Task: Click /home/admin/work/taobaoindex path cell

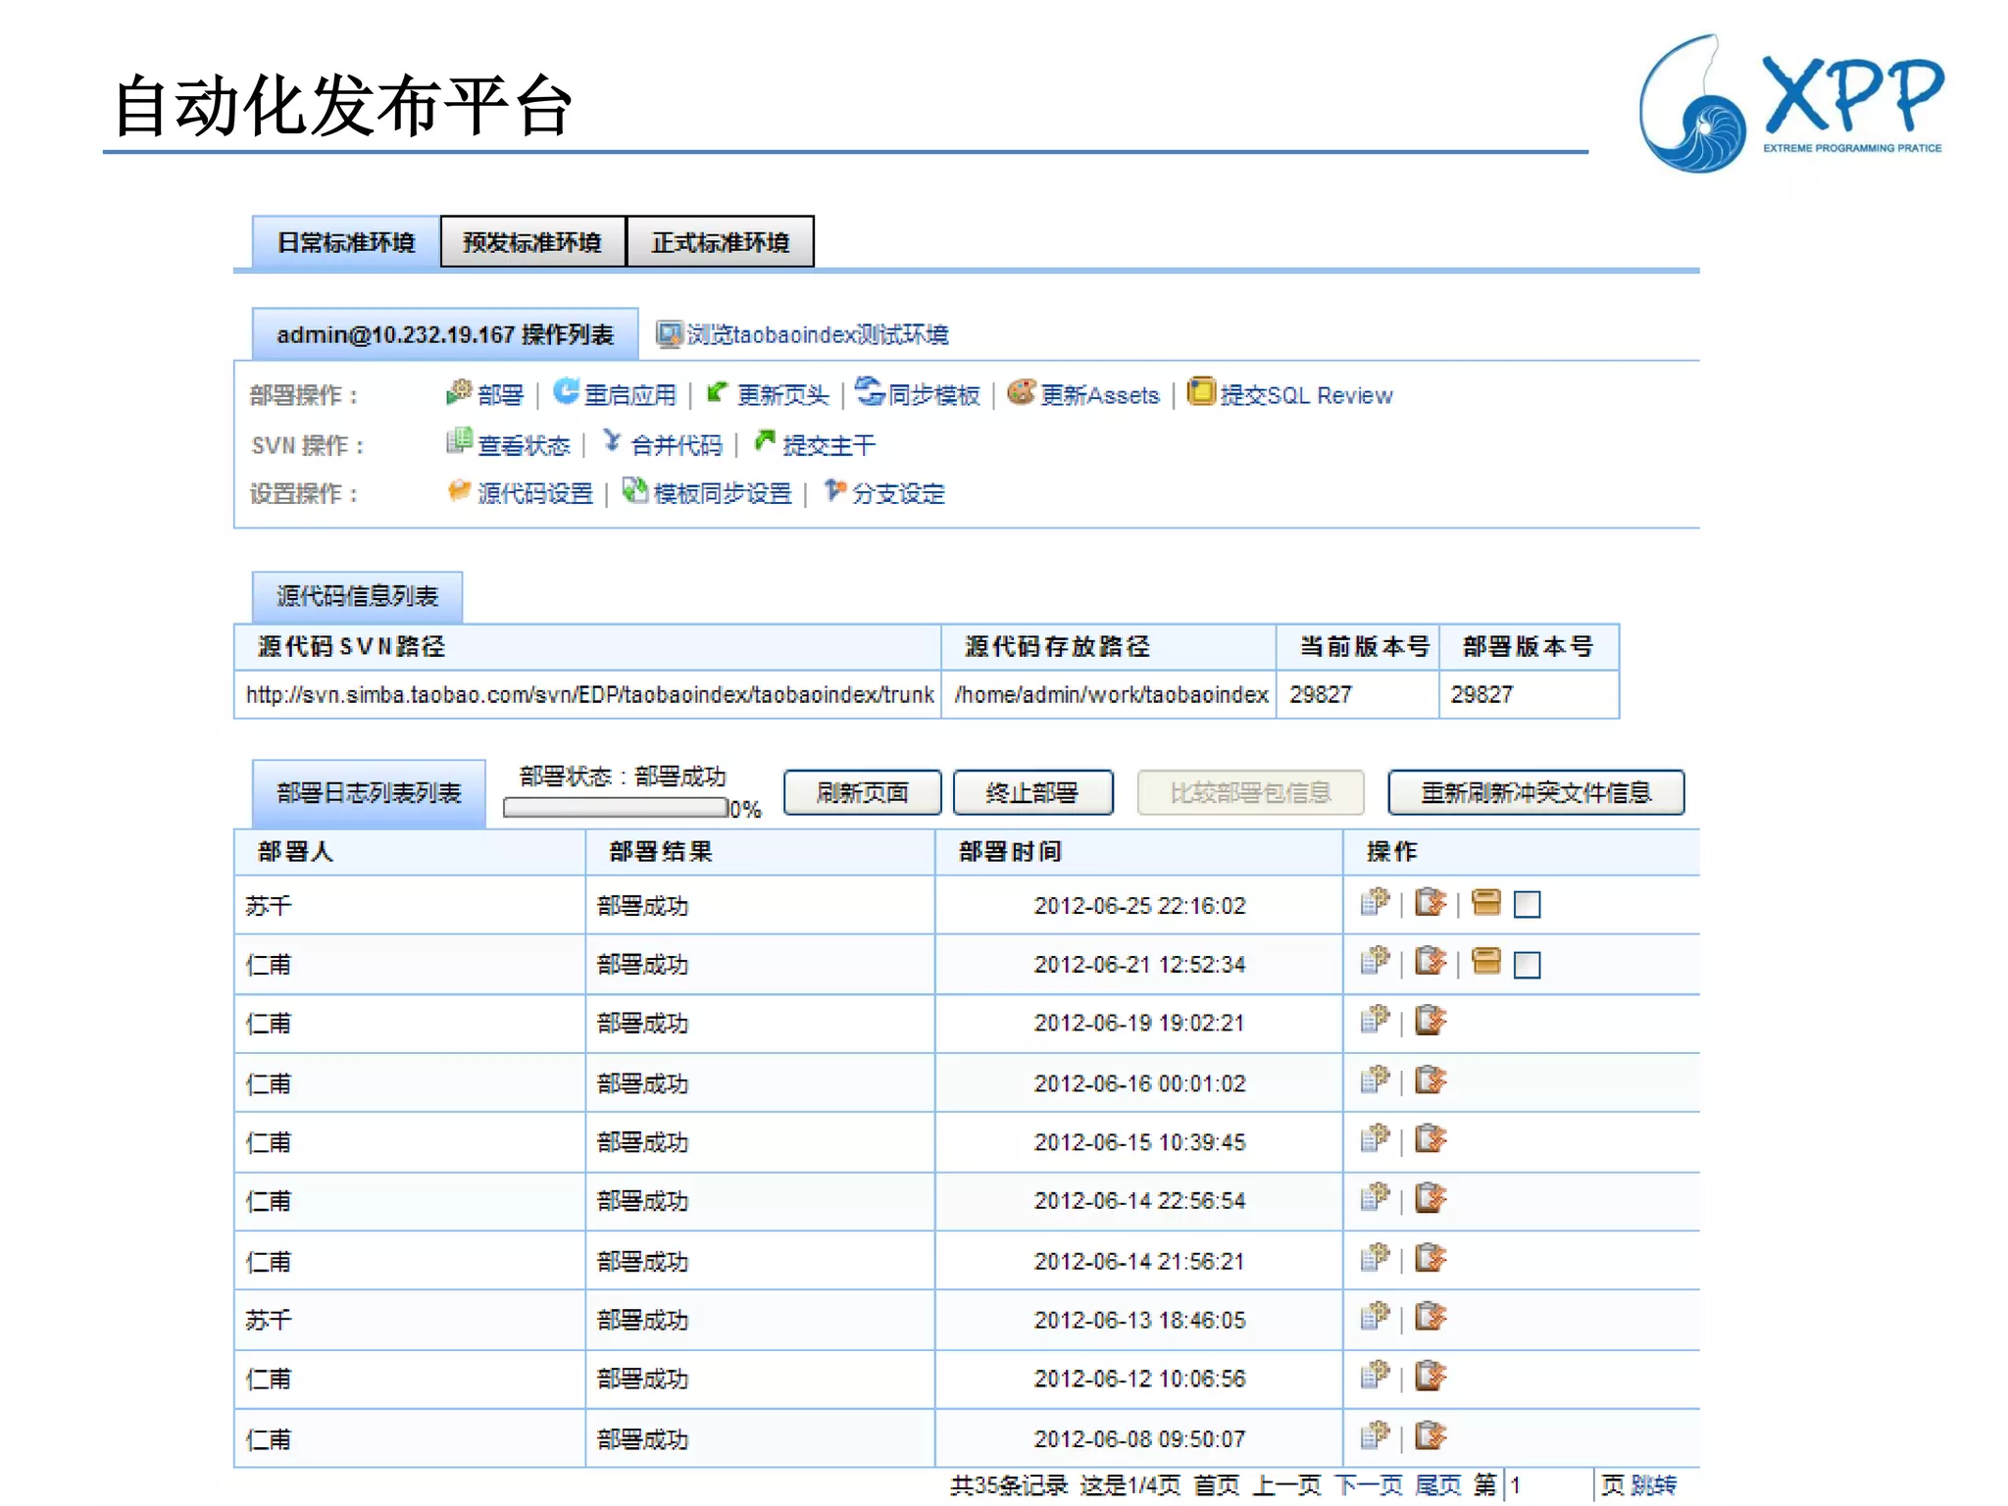Action: click(x=1110, y=695)
